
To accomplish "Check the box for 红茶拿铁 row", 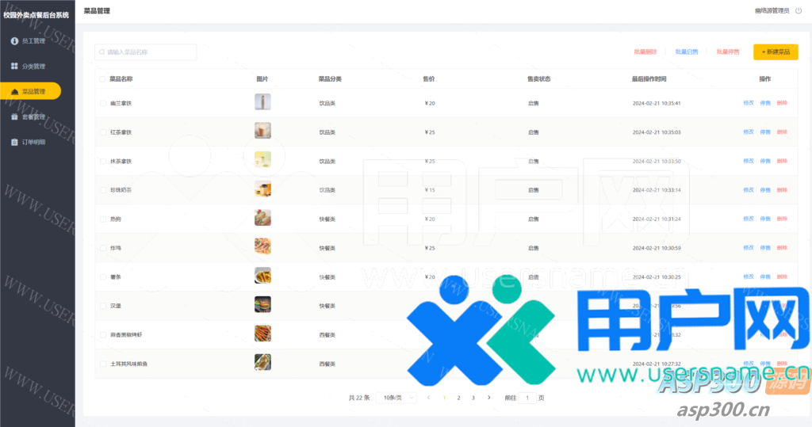I will (x=101, y=132).
